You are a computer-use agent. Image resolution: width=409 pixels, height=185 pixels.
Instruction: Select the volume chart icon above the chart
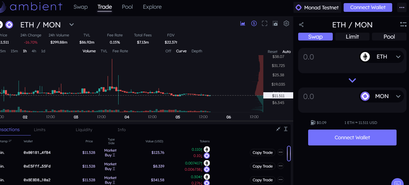tap(243, 23)
